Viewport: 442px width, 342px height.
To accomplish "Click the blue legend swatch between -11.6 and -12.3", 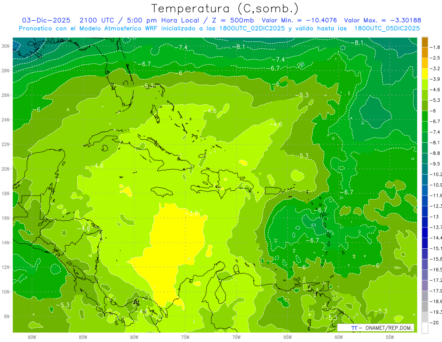I will (425, 201).
